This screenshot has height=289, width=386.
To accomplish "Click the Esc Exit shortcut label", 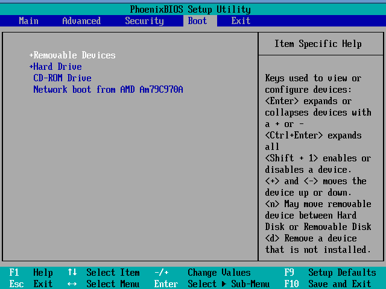I will click(x=31, y=284).
